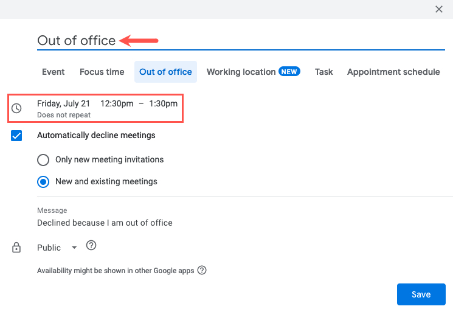Select 'New and existing meetings' radio
The width and height of the screenshot is (453, 309).
click(43, 182)
